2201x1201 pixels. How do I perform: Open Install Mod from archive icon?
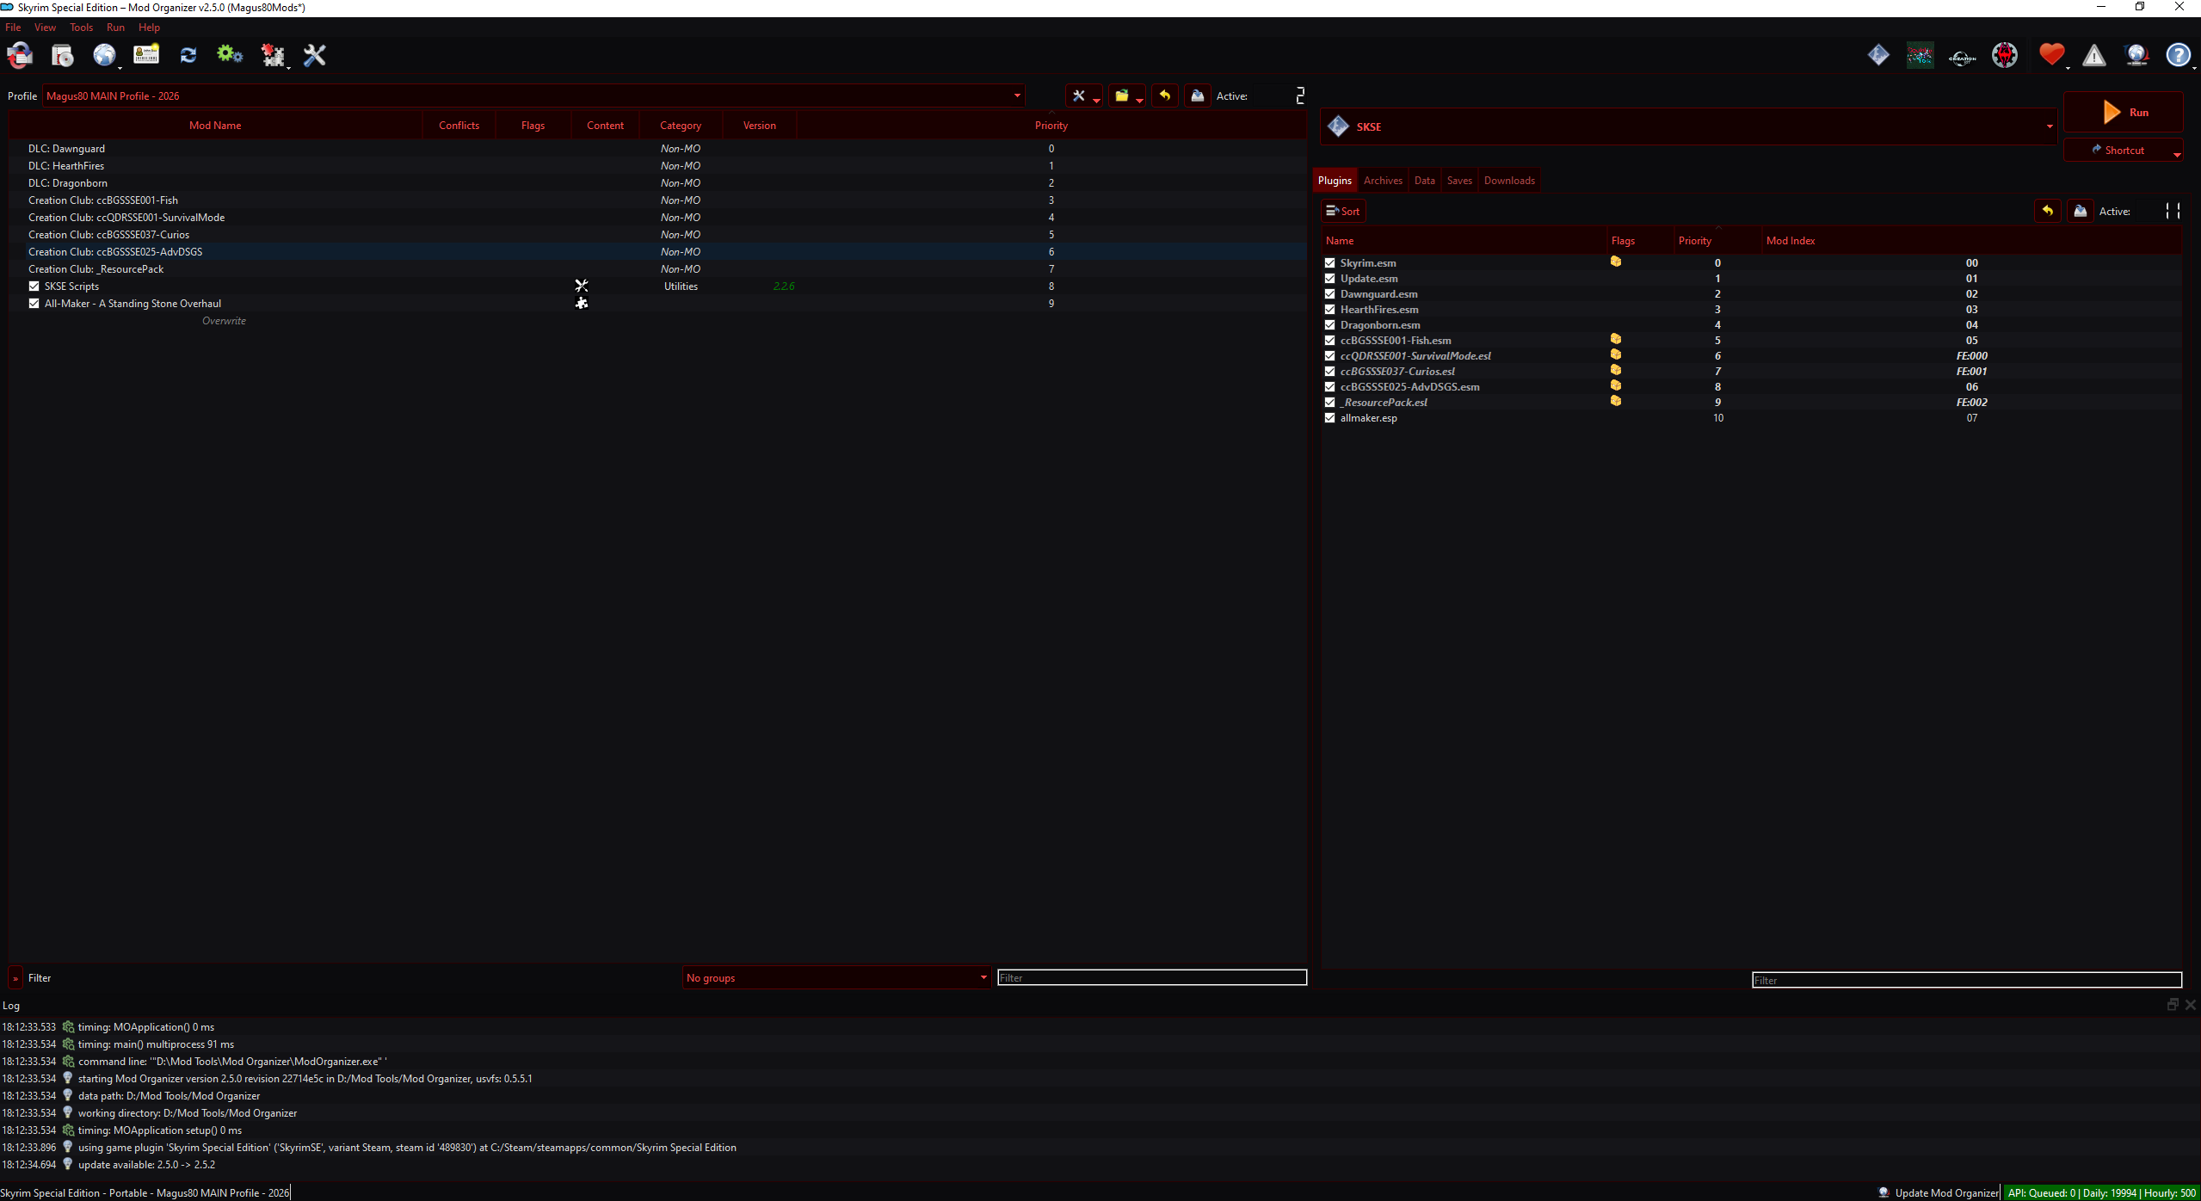point(63,56)
